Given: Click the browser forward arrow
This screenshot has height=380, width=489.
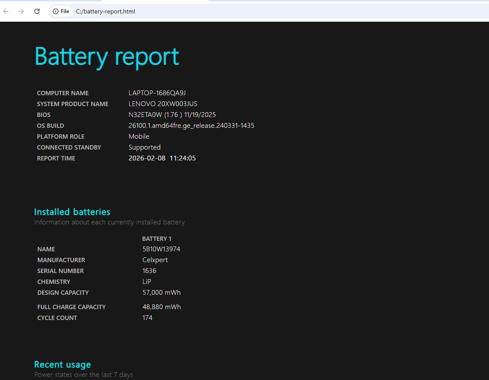Looking at the screenshot, I should [21, 11].
